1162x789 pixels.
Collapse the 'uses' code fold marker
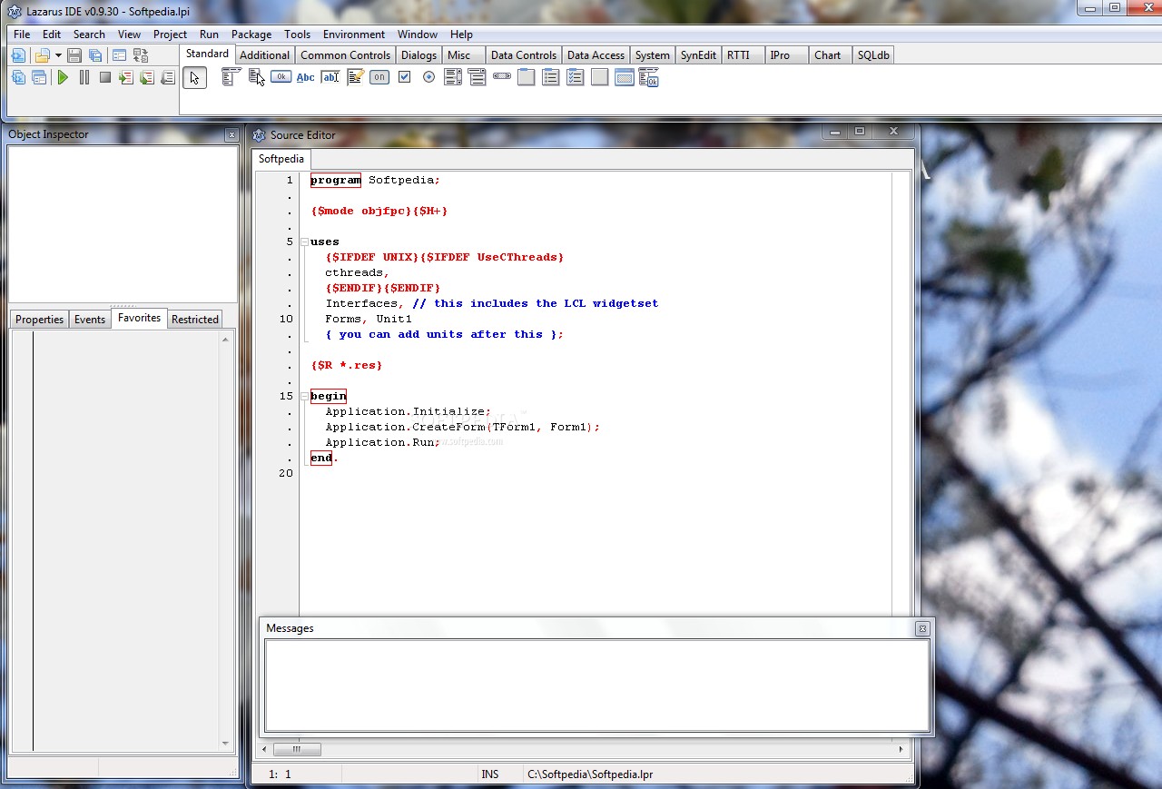[x=304, y=242]
